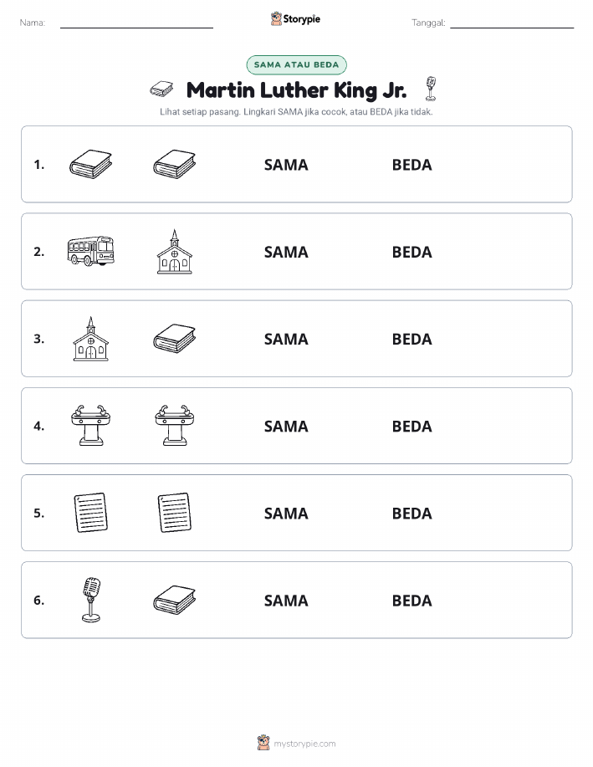Screen dimensions: 593x767
Task: Click the small book beside the title
Action: [161, 89]
